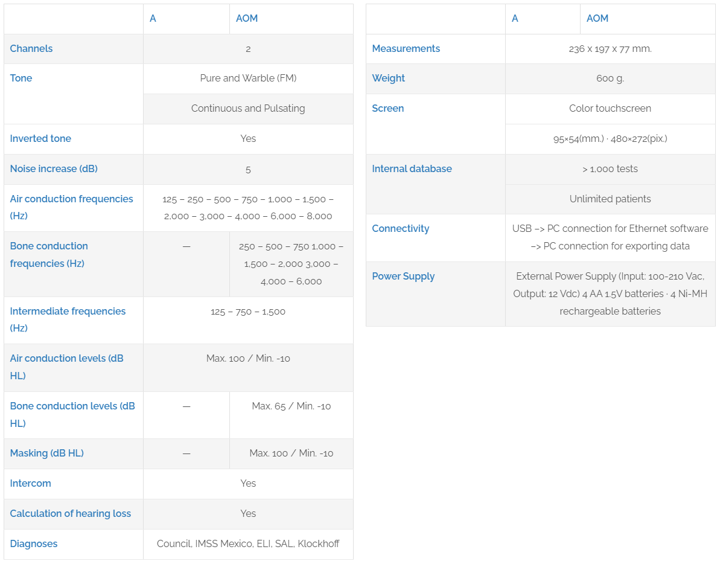Click the "Pure and Warble (FM)" cell

(x=248, y=78)
